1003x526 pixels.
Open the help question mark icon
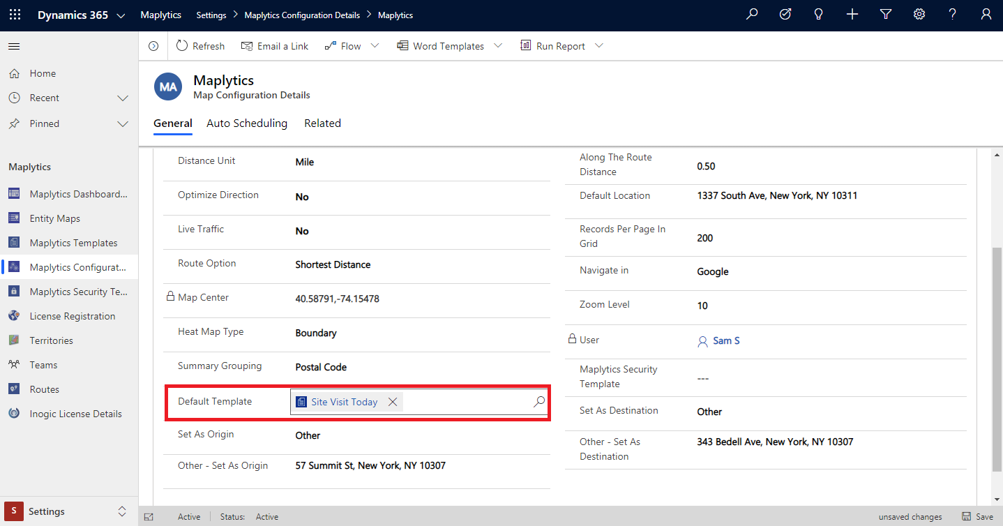click(953, 15)
